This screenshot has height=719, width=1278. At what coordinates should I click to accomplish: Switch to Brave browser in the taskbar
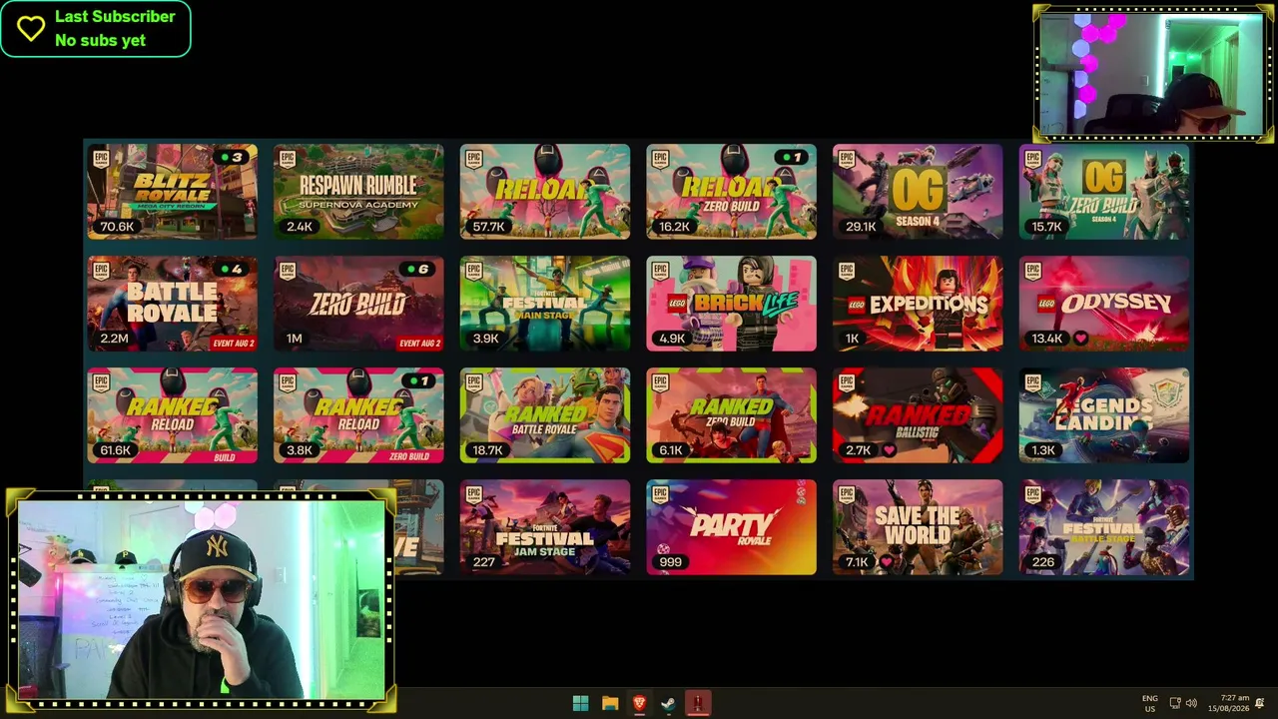pyautogui.click(x=639, y=703)
